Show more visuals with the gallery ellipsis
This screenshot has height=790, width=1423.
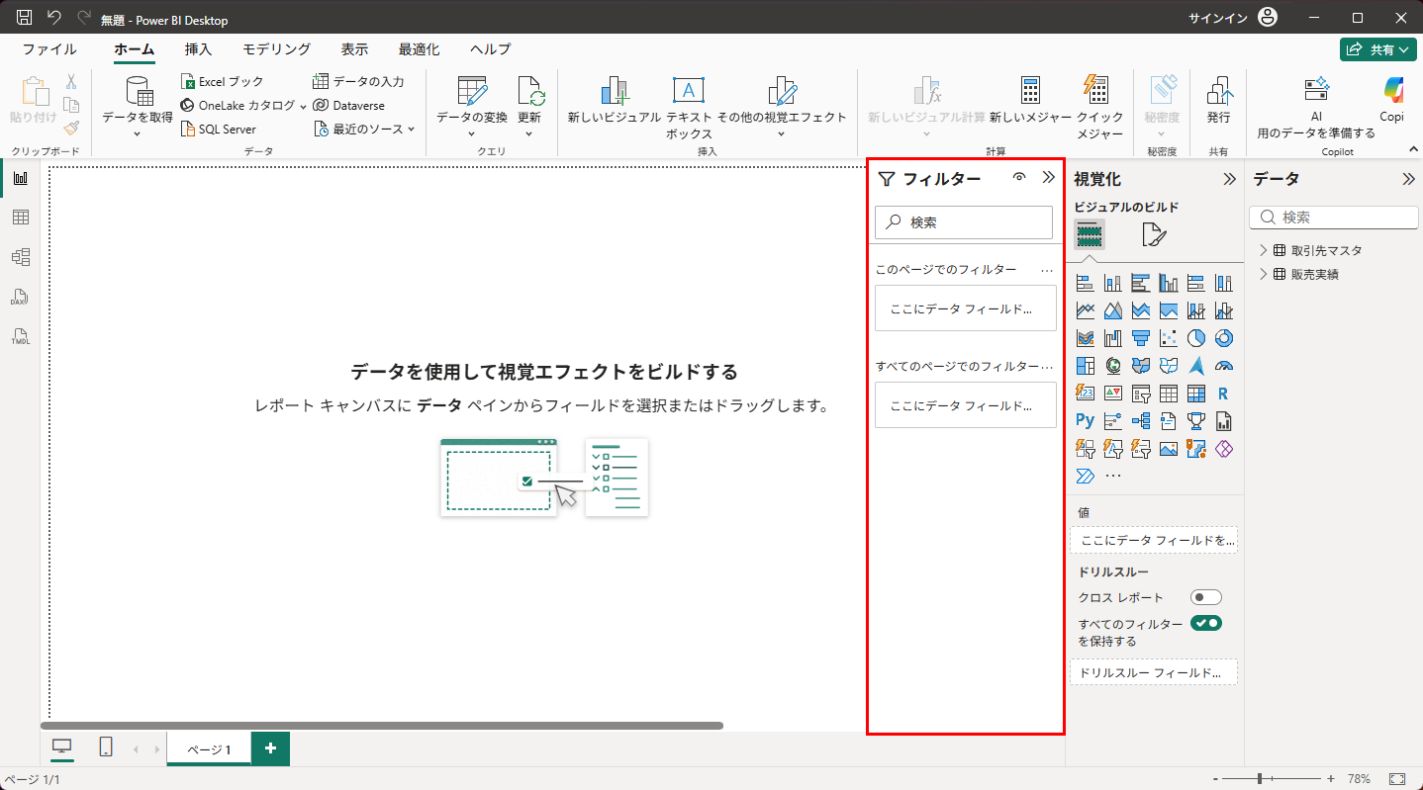coord(1113,476)
